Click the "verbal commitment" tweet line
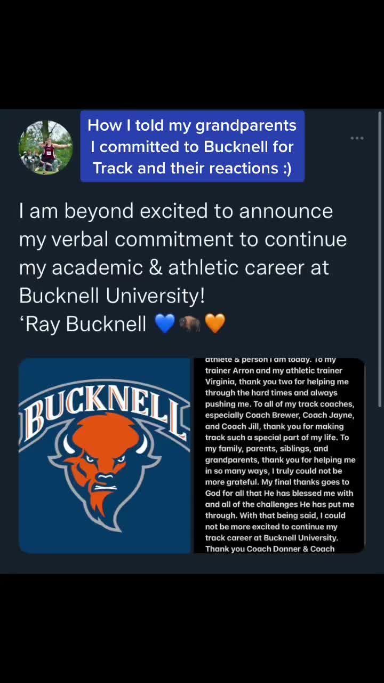Image resolution: width=384 pixels, height=683 pixels. click(182, 239)
